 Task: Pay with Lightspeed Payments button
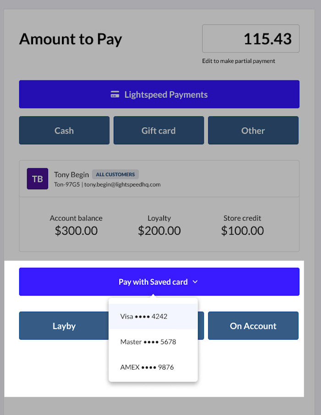coord(159,95)
